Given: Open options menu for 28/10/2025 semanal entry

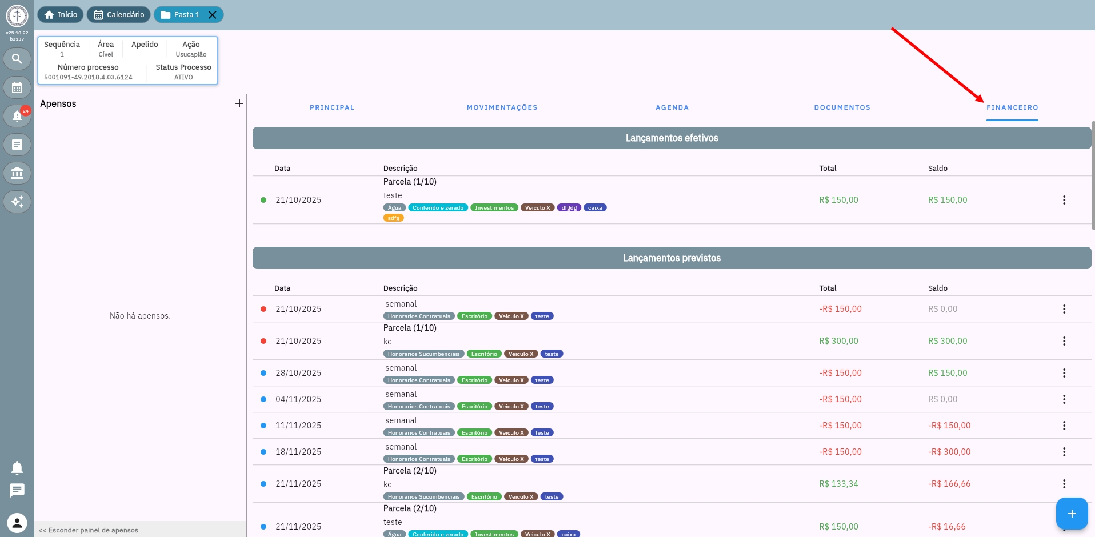Looking at the screenshot, I should click(x=1064, y=373).
